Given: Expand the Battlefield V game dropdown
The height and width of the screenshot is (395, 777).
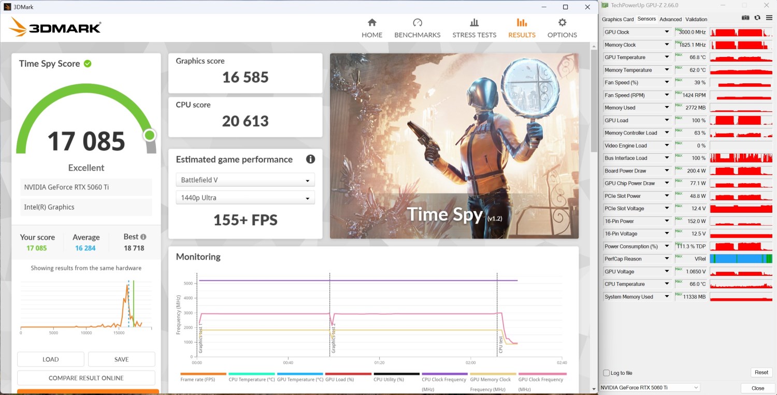Looking at the screenshot, I should [x=245, y=180].
